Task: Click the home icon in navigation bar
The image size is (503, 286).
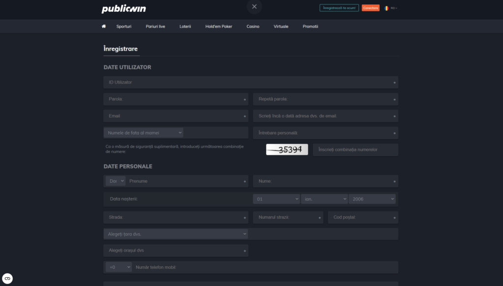Action: [104, 27]
